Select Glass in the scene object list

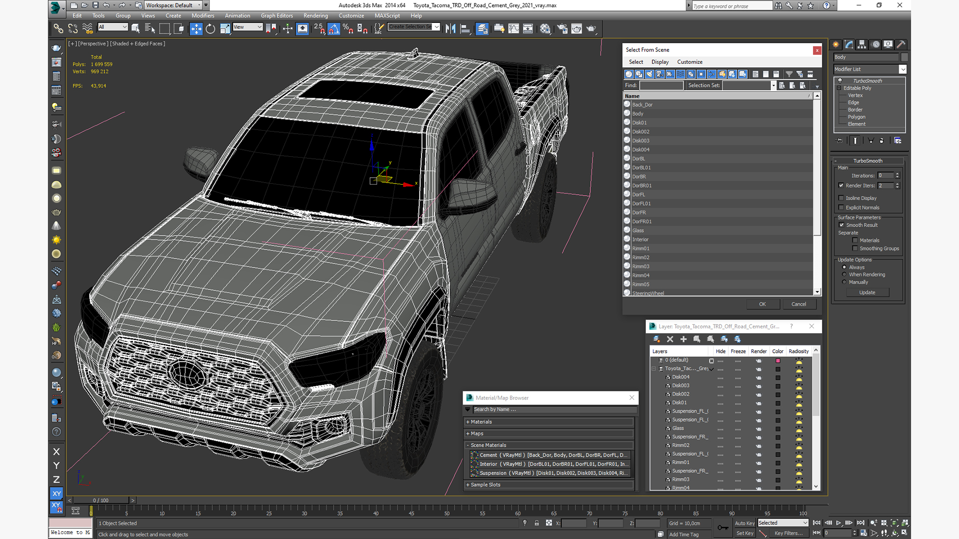[638, 231]
